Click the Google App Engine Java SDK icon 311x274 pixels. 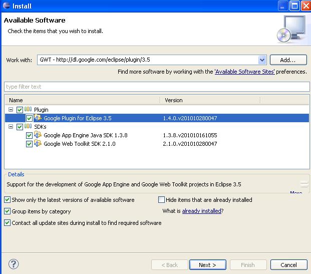pyautogui.click(x=38, y=135)
